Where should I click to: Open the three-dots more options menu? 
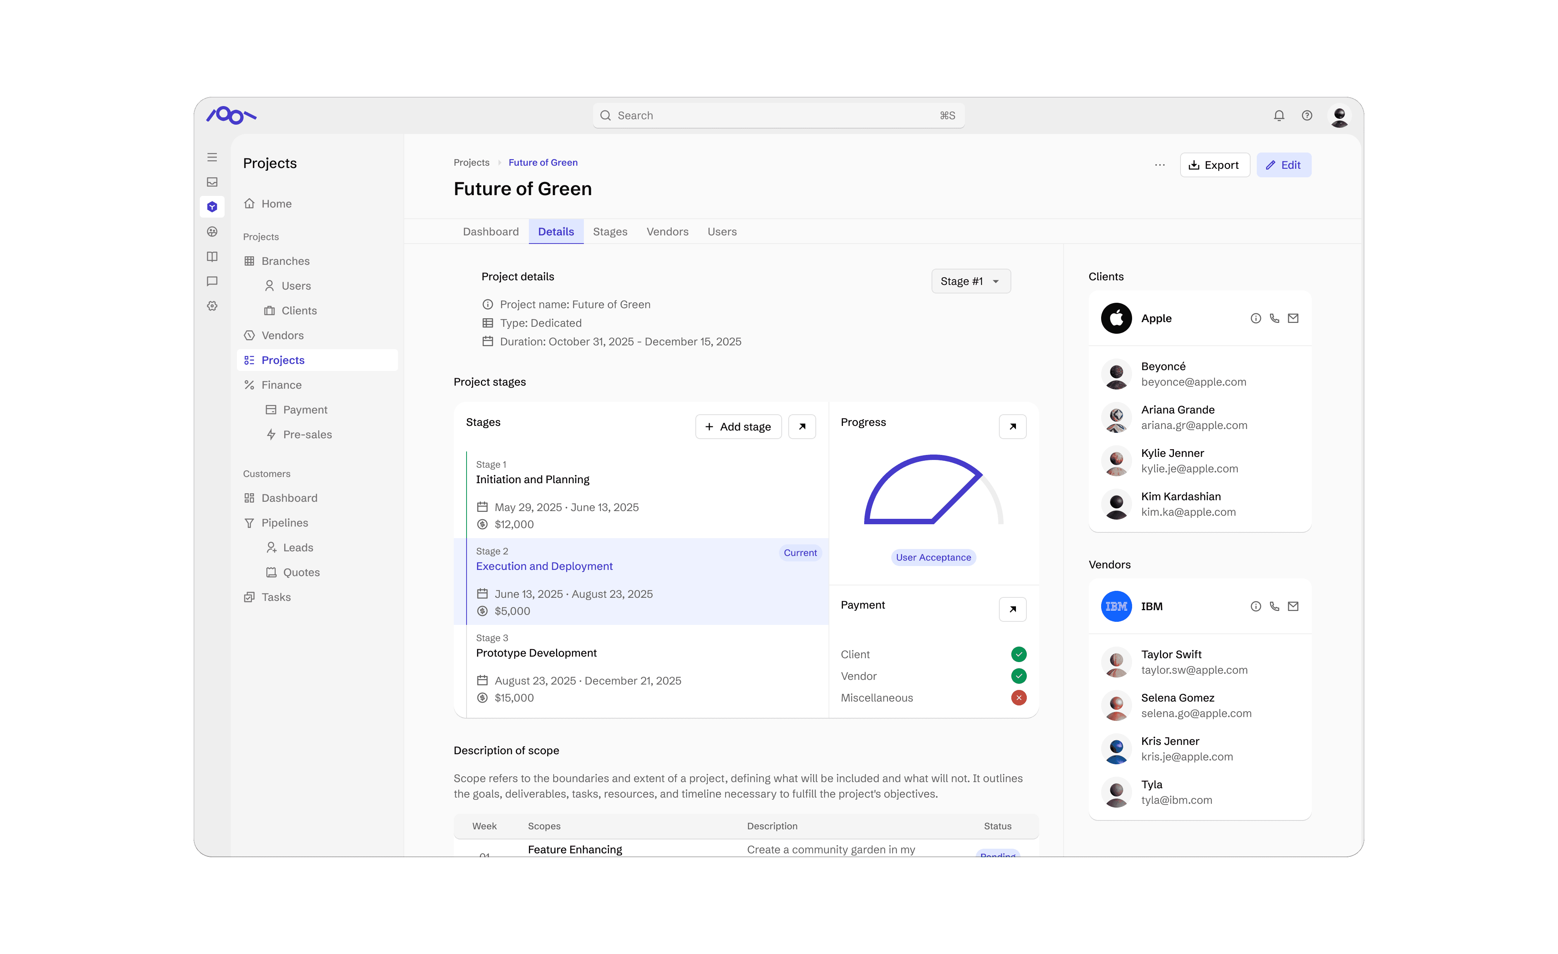tap(1160, 165)
